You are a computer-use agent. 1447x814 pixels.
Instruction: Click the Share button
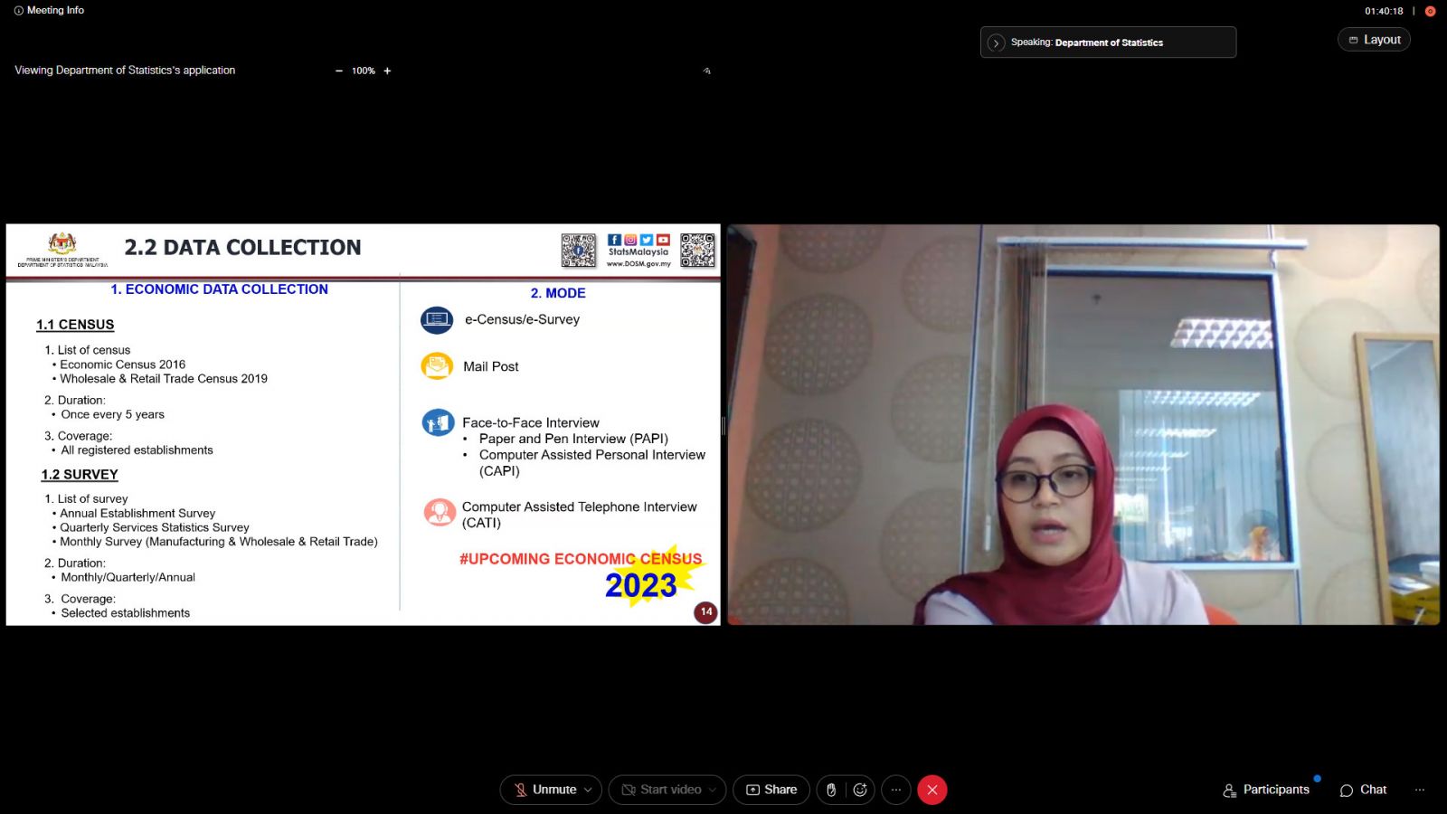coord(771,790)
